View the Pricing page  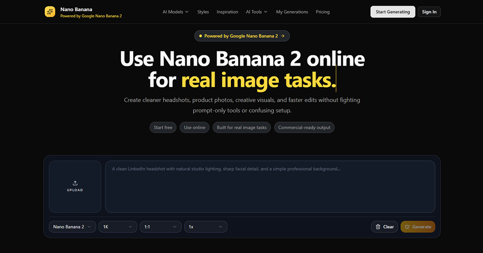[x=322, y=12]
